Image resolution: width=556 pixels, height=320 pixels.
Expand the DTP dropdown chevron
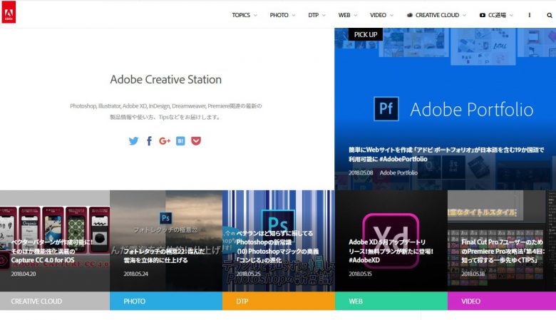(324, 15)
